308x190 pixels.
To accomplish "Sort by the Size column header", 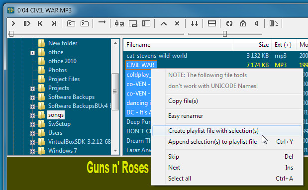I will coord(252,45).
